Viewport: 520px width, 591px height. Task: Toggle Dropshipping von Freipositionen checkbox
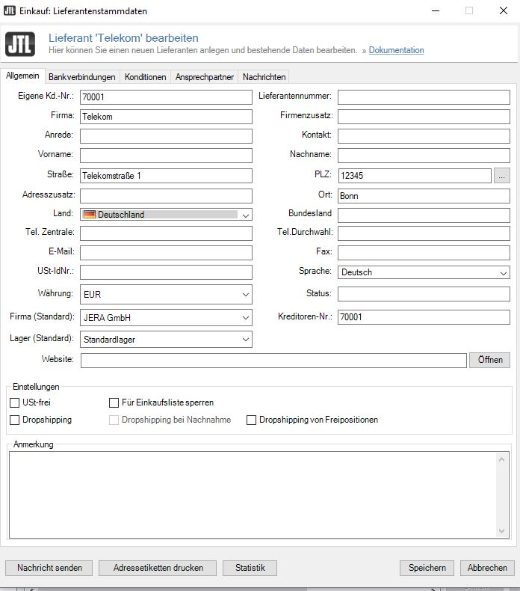click(x=251, y=420)
